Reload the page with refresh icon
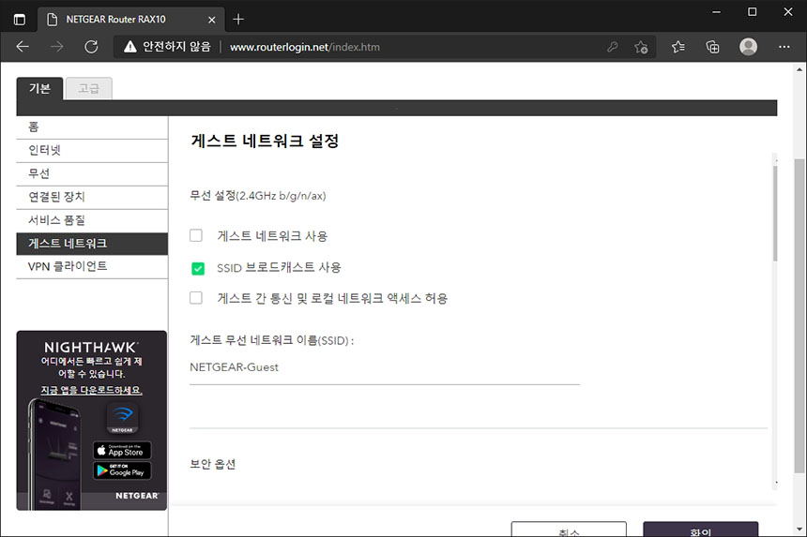 [92, 47]
